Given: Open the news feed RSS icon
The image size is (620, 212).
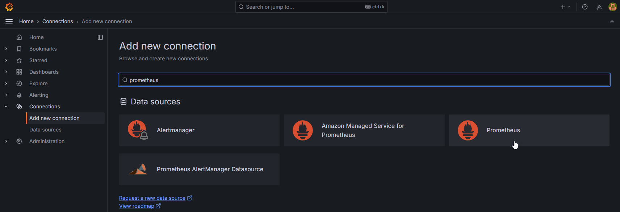Looking at the screenshot, I should coord(599,7).
